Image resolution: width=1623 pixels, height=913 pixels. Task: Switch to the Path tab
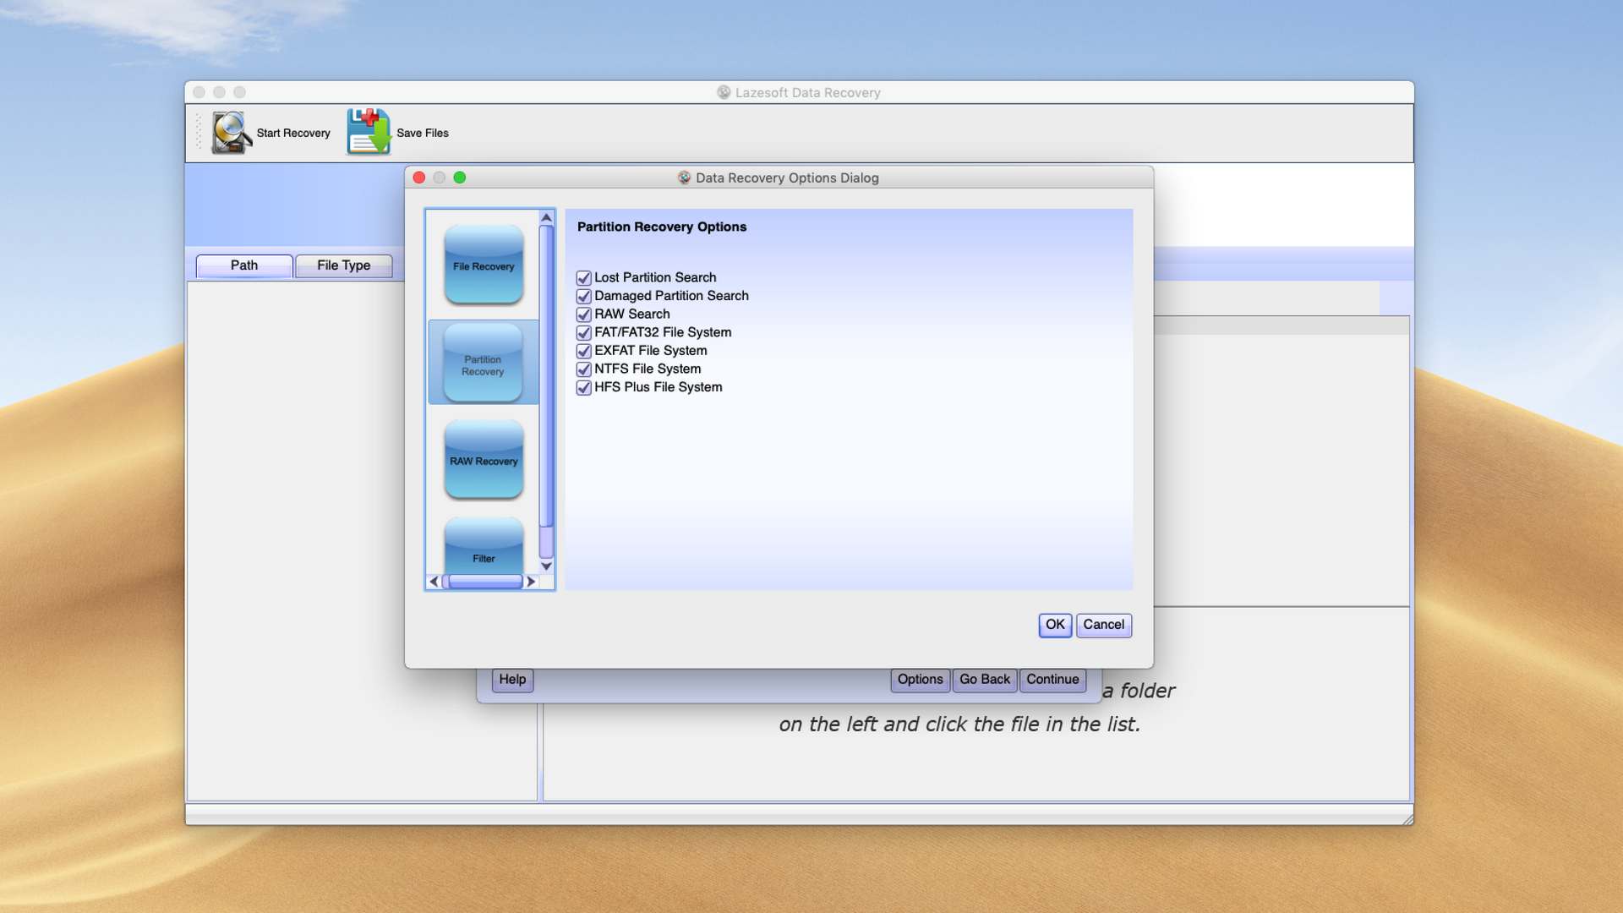244,265
